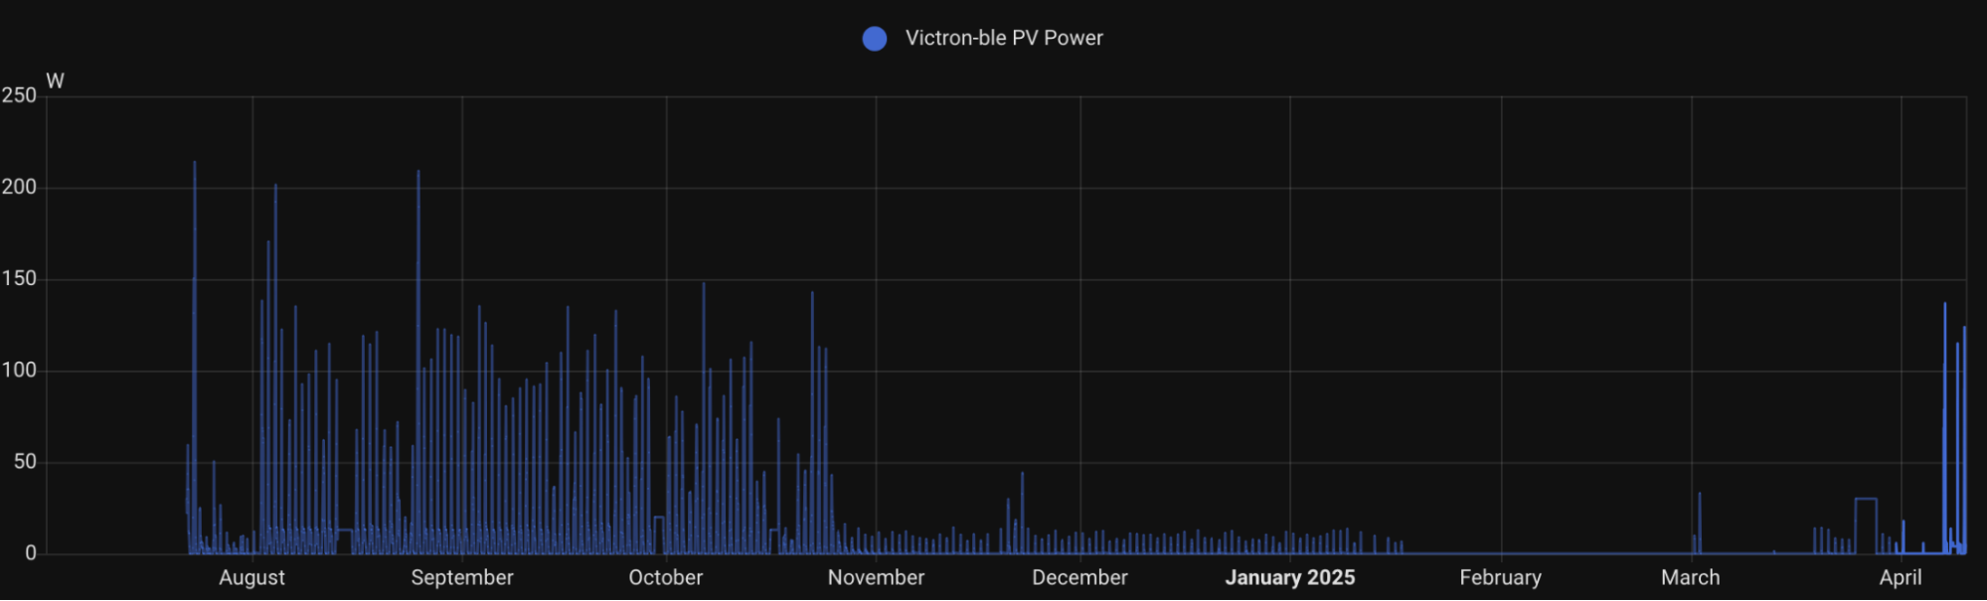
Task: Select the 50 y-axis value
Action: [25, 462]
